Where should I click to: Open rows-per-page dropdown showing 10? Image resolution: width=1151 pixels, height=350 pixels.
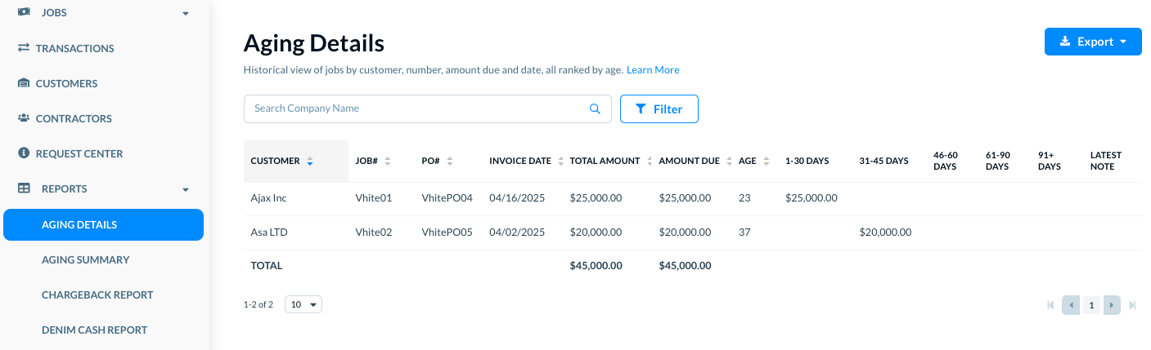pos(303,304)
